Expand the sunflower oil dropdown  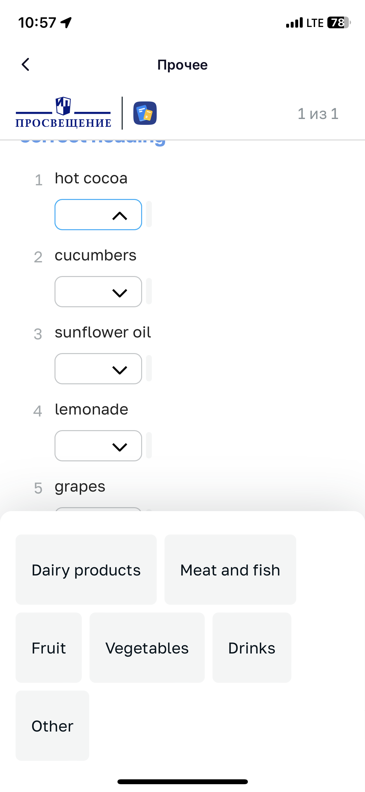(x=98, y=369)
